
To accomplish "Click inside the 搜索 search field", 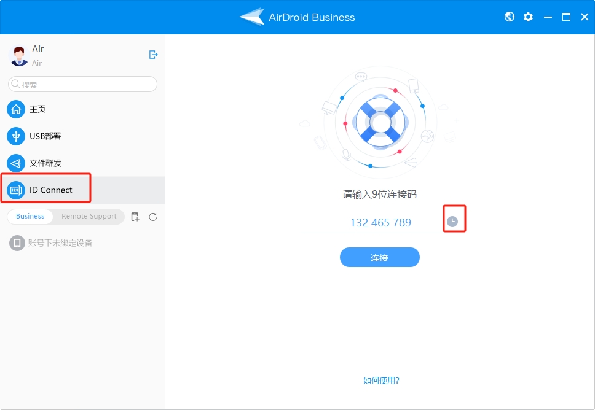I will (83, 84).
